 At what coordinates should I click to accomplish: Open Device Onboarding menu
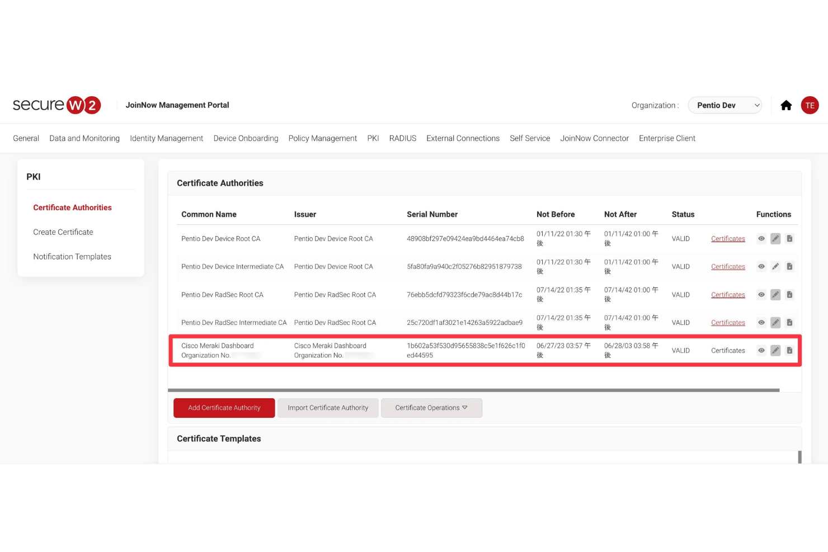point(246,138)
